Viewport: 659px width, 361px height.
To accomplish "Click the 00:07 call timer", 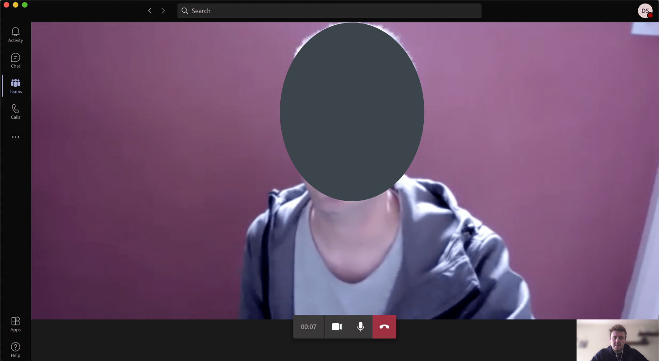I will tap(309, 327).
